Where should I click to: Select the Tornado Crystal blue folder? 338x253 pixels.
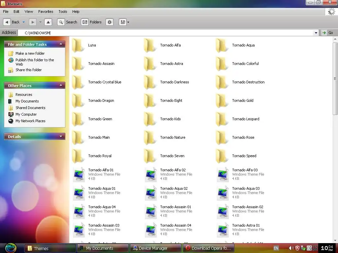pos(78,82)
